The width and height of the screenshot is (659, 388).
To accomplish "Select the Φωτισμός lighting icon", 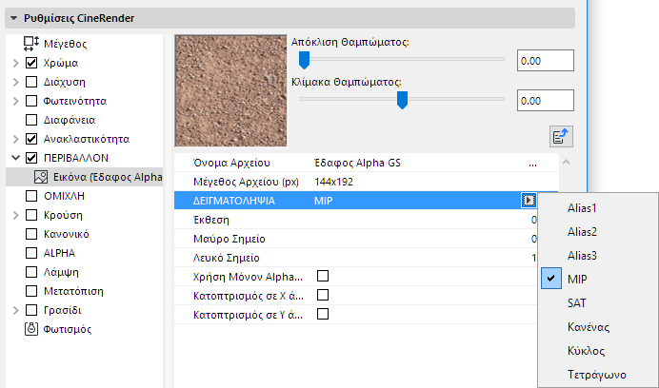I will click(x=31, y=329).
